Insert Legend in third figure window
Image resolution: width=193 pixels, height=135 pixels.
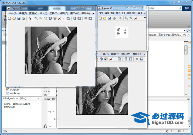130,59
